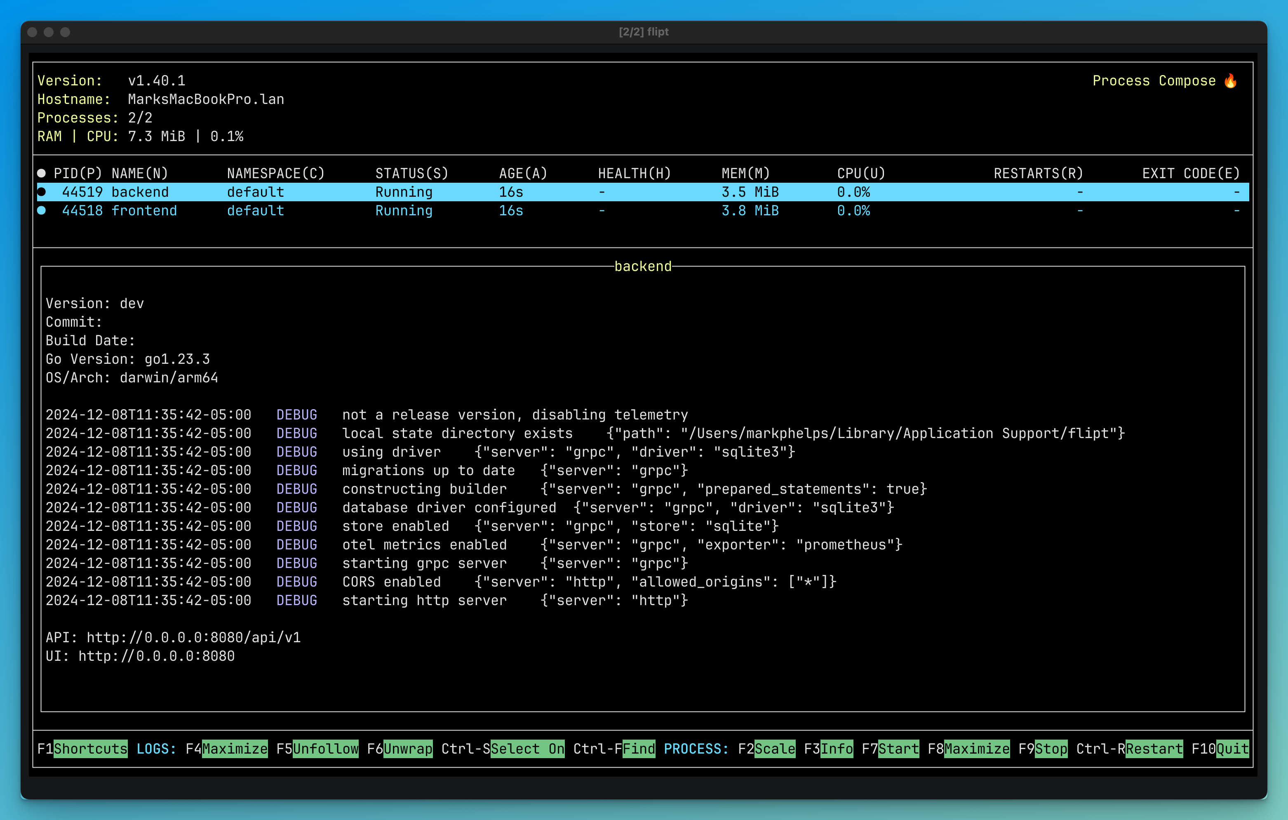Click the Processes count 2/2
Screen dimensions: 1288x820
140,117
